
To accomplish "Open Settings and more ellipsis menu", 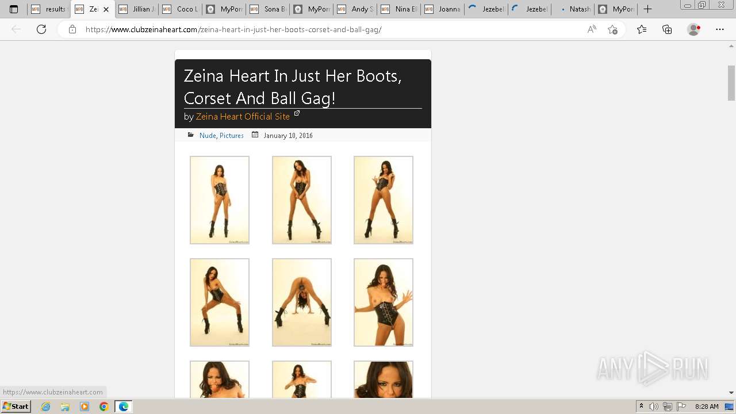I will (720, 29).
